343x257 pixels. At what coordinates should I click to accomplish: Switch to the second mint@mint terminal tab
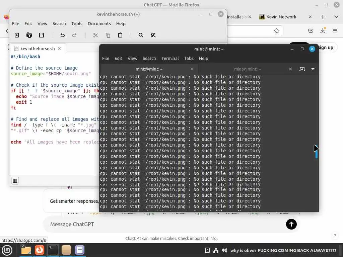(x=248, y=69)
